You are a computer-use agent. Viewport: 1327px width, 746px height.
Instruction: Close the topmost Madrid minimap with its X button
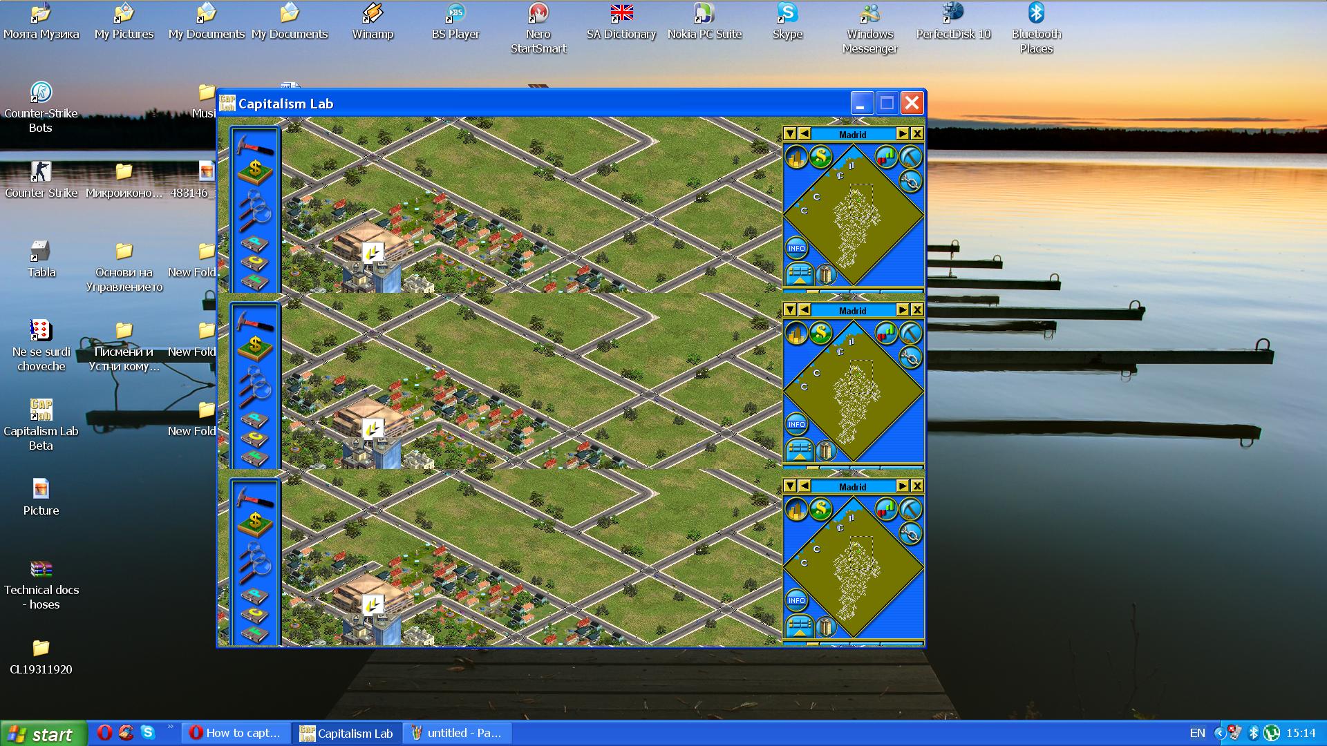click(x=917, y=134)
